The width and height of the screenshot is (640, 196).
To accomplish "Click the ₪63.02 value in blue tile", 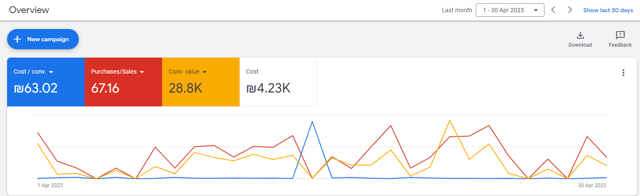I will point(36,88).
